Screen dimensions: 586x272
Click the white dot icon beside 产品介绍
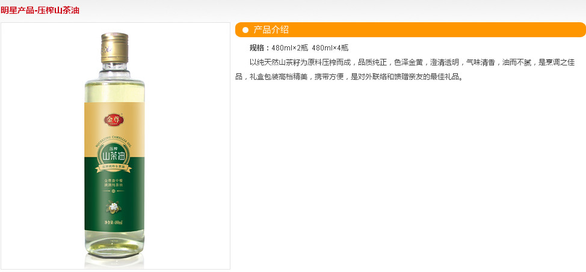coord(245,30)
